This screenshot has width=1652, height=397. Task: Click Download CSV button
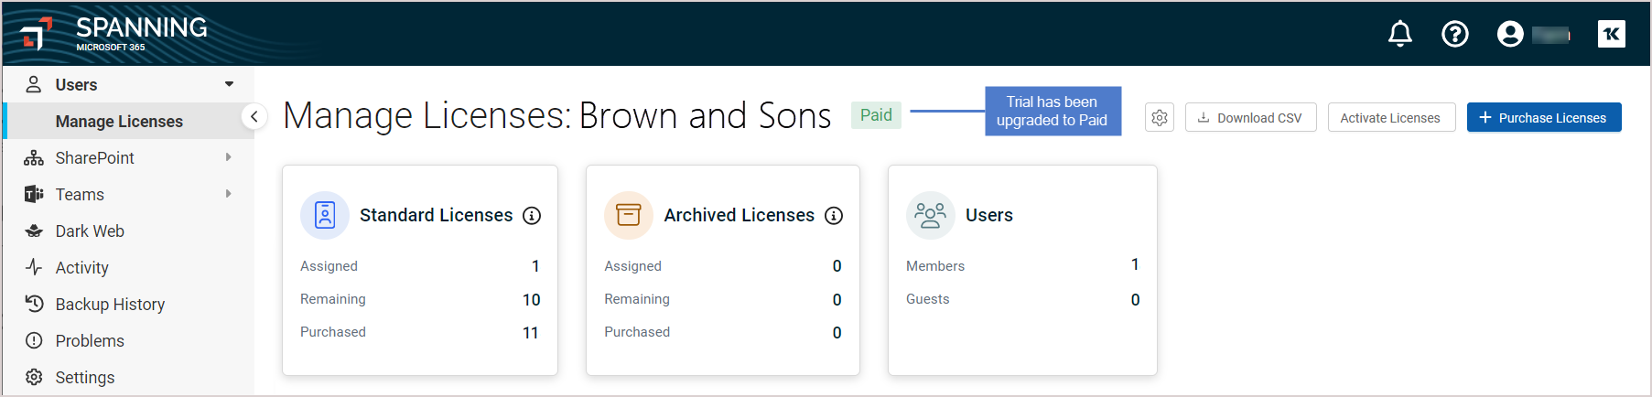coord(1250,118)
